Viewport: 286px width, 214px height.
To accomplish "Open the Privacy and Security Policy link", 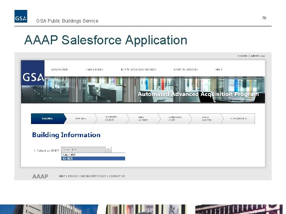I will click(87, 176).
